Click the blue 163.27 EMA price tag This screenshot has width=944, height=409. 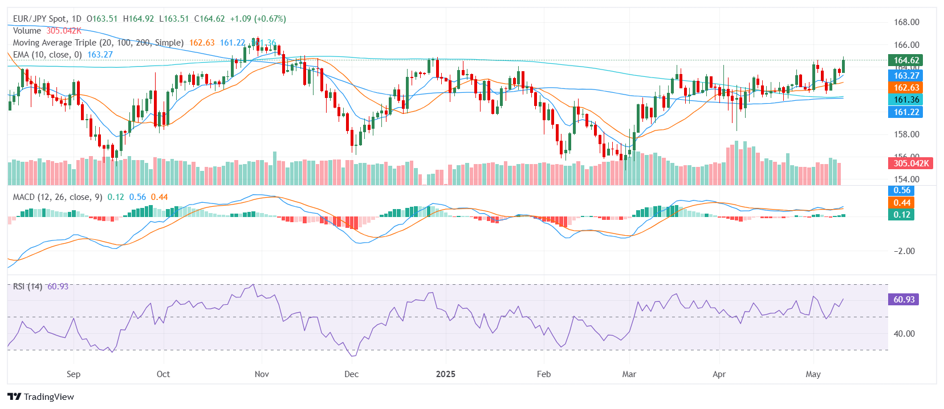[906, 76]
